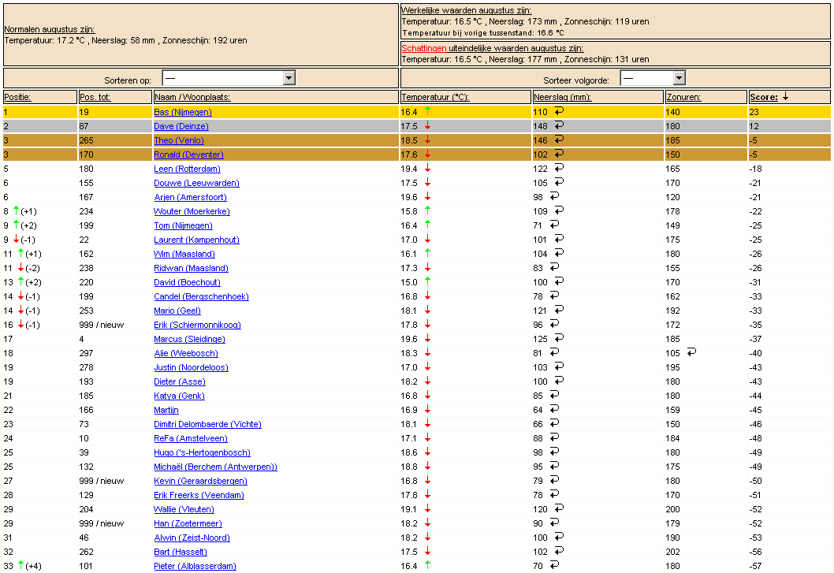Click green up arrow beside Pieter's 16.4 temperature
Screen dimensions: 834x573
427,565
